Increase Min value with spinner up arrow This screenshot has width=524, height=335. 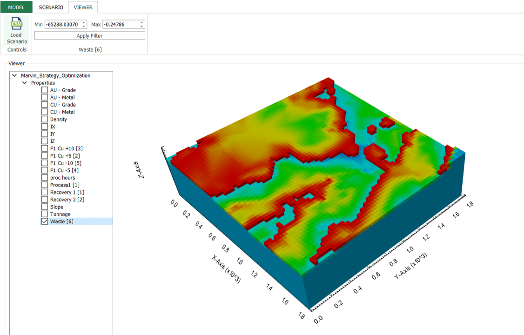pyautogui.click(x=84, y=22)
